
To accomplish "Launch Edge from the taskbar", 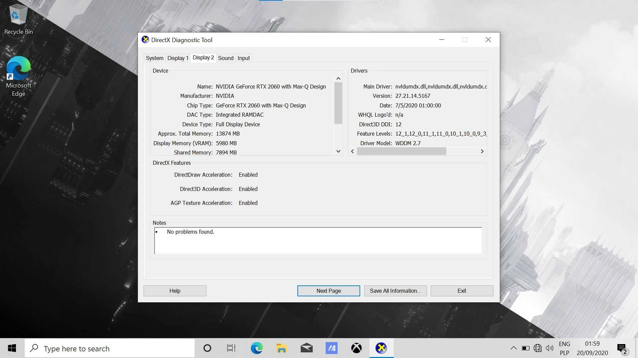I will [257, 348].
